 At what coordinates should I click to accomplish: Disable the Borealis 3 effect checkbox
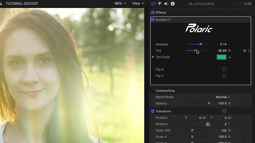pyautogui.click(x=153, y=19)
